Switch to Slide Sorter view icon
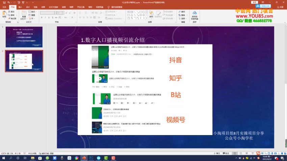 pos(241,153)
